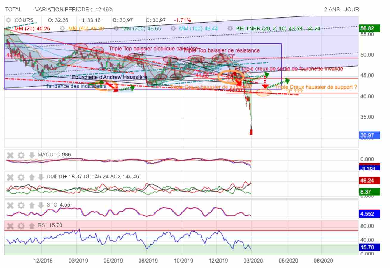Image resolution: width=390 pixels, height=268 pixels.
Task: Remove the MACD indicator with its X
Action: (x=10, y=155)
